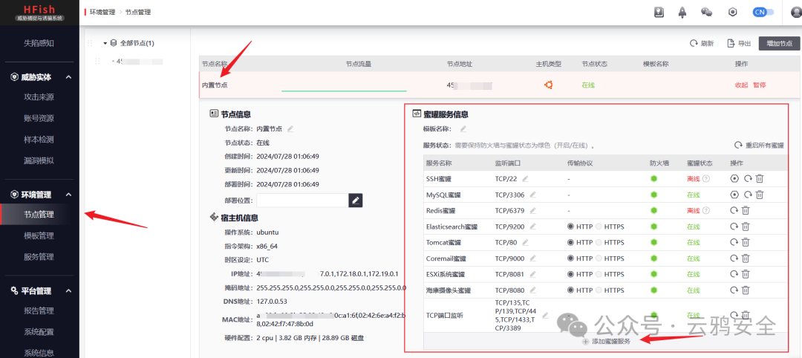Select HTTPS for ESXi系统蜜罐
Image resolution: width=802 pixels, height=358 pixels.
click(599, 274)
